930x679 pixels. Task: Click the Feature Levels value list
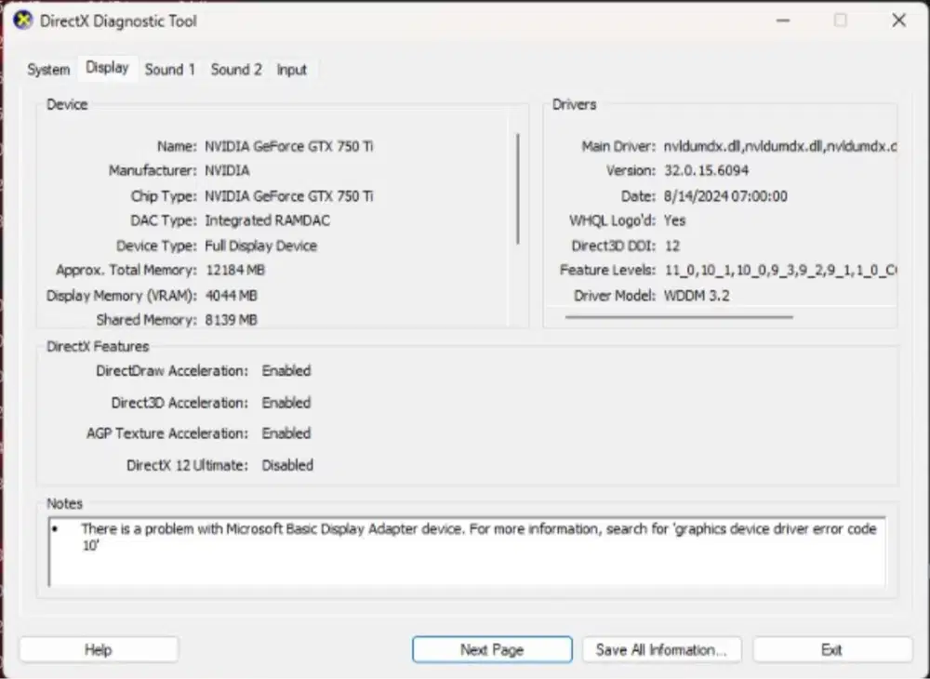pos(780,271)
